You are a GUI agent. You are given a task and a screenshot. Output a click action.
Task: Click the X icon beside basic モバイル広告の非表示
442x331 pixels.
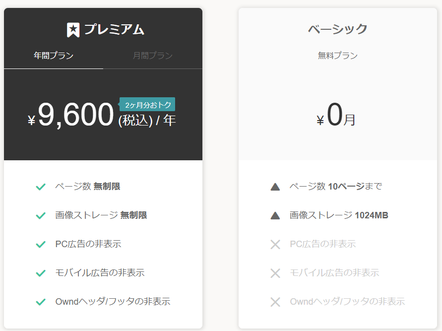click(275, 273)
